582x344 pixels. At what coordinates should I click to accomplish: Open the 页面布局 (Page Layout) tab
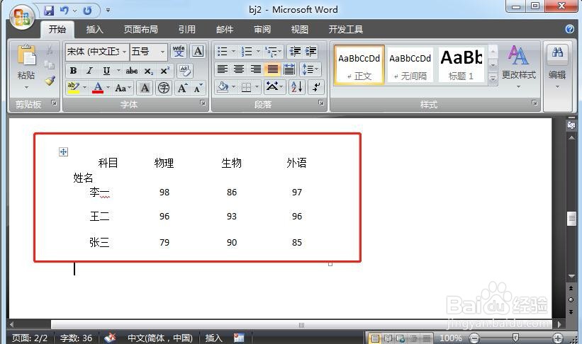click(140, 29)
